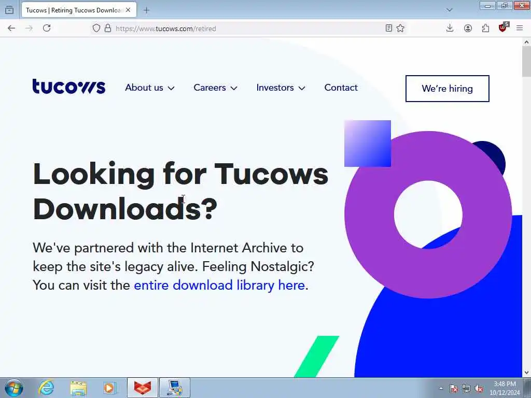
Task: Click scrollbar up arrow
Action: [526, 42]
